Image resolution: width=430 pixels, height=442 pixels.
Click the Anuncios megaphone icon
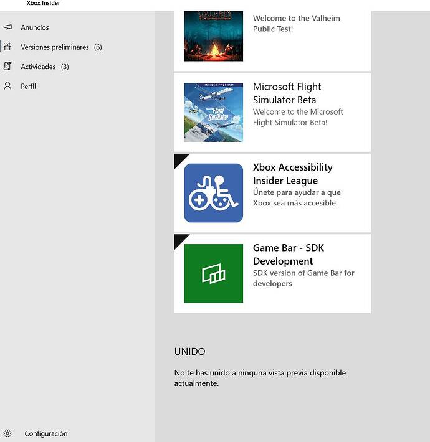click(7, 27)
